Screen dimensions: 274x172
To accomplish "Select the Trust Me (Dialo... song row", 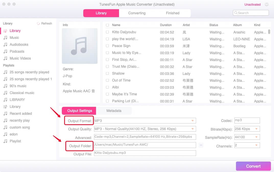I will coord(186,66).
